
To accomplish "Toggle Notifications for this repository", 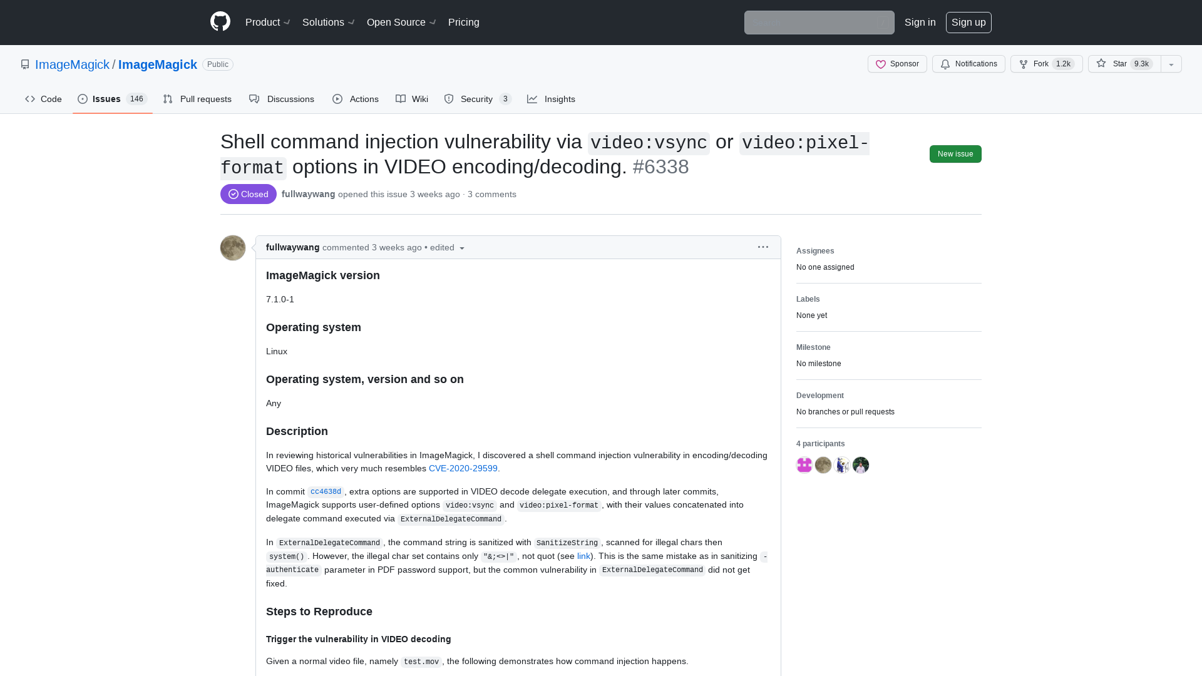I will pos(969,64).
